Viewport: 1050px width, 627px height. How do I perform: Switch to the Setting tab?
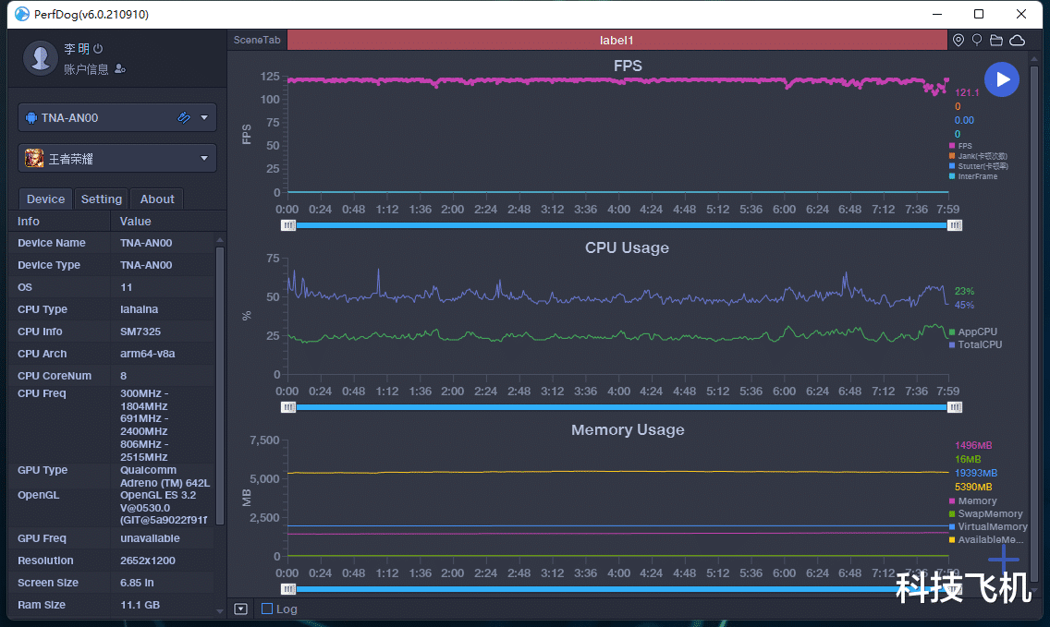(x=102, y=199)
